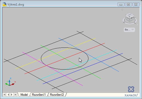Go to next layout tab arrow
Image resolution: width=142 pixels, height=99 pixels.
pos(12,94)
